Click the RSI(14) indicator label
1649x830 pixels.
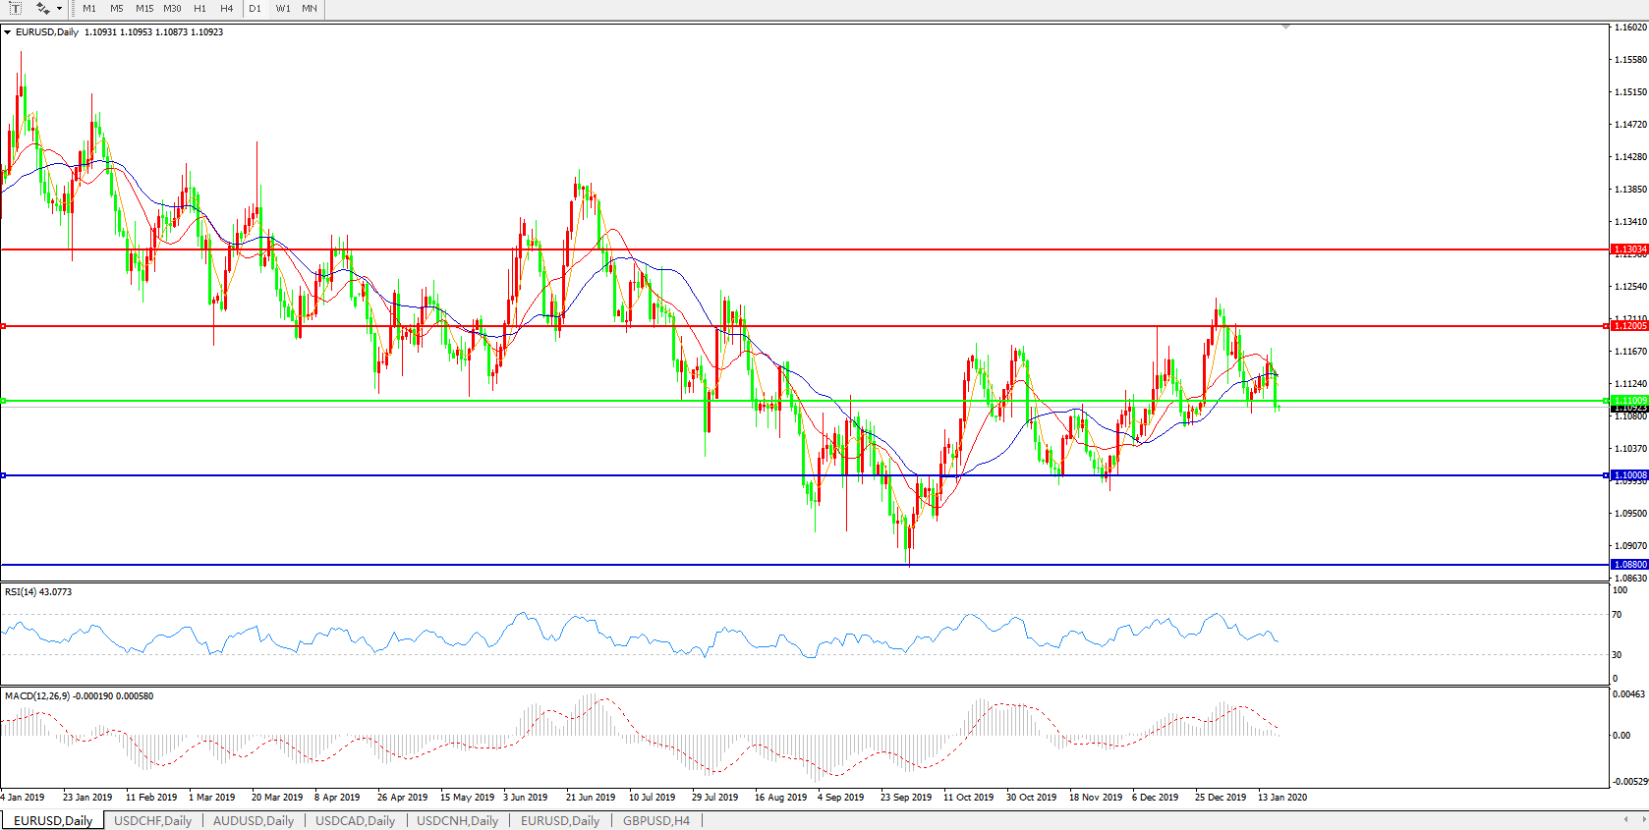[37, 592]
